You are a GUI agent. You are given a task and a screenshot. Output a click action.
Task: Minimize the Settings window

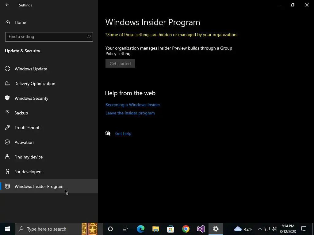pos(279,5)
